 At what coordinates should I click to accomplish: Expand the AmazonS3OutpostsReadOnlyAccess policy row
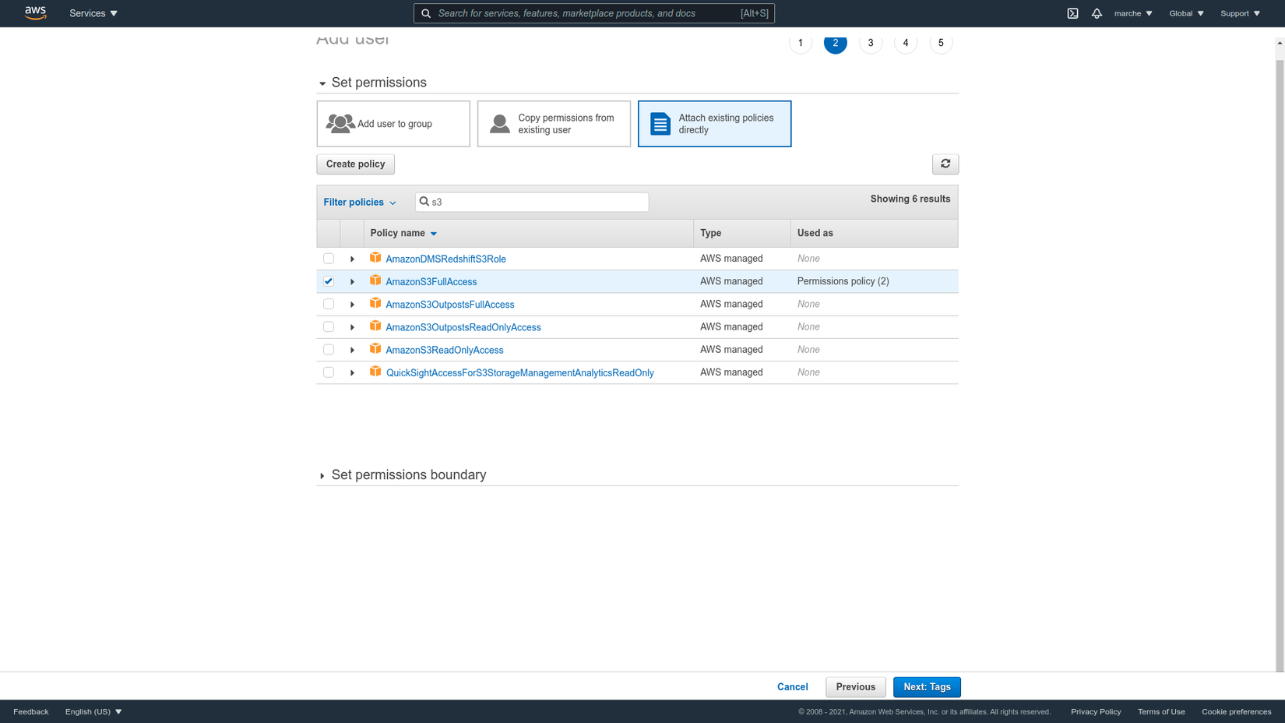352,327
